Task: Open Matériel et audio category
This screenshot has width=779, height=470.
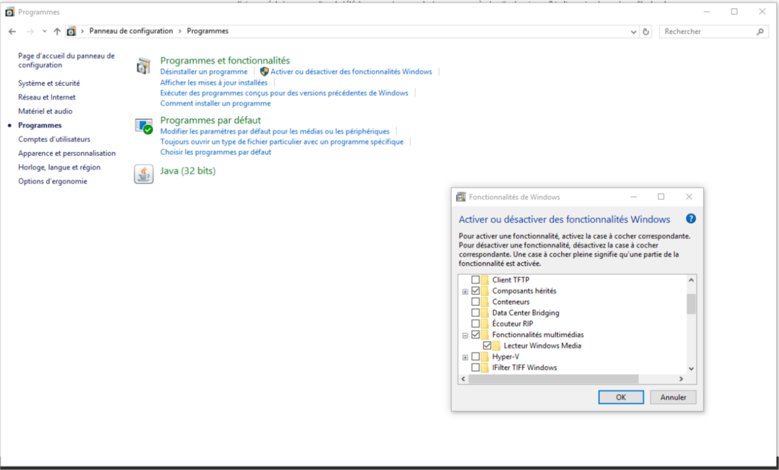Action: (45, 111)
